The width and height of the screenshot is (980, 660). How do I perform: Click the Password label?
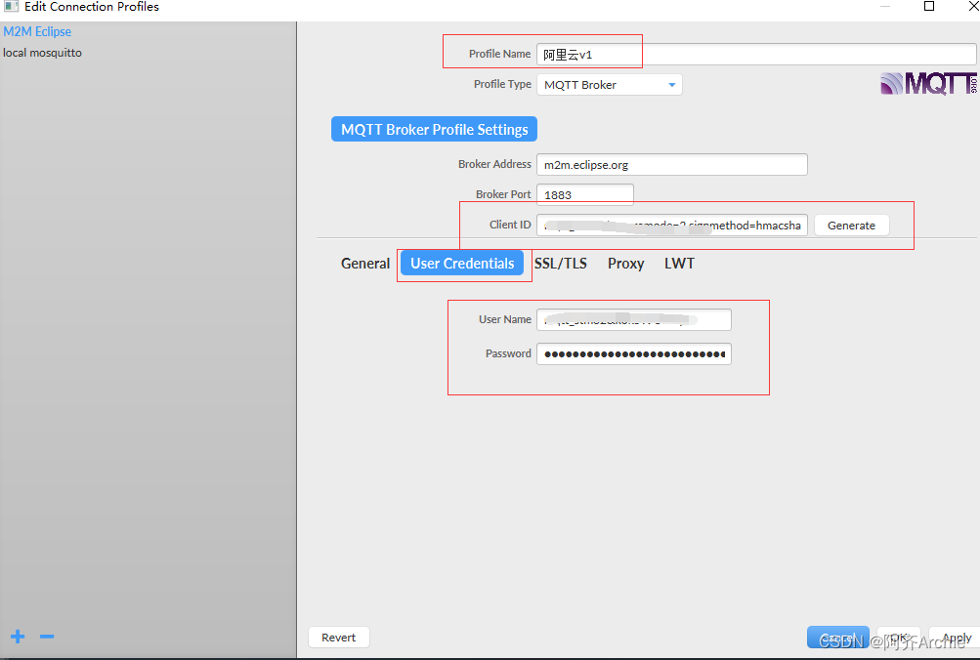pos(508,353)
